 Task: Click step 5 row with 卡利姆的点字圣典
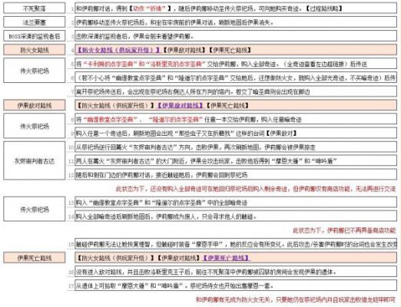[x=236, y=64]
